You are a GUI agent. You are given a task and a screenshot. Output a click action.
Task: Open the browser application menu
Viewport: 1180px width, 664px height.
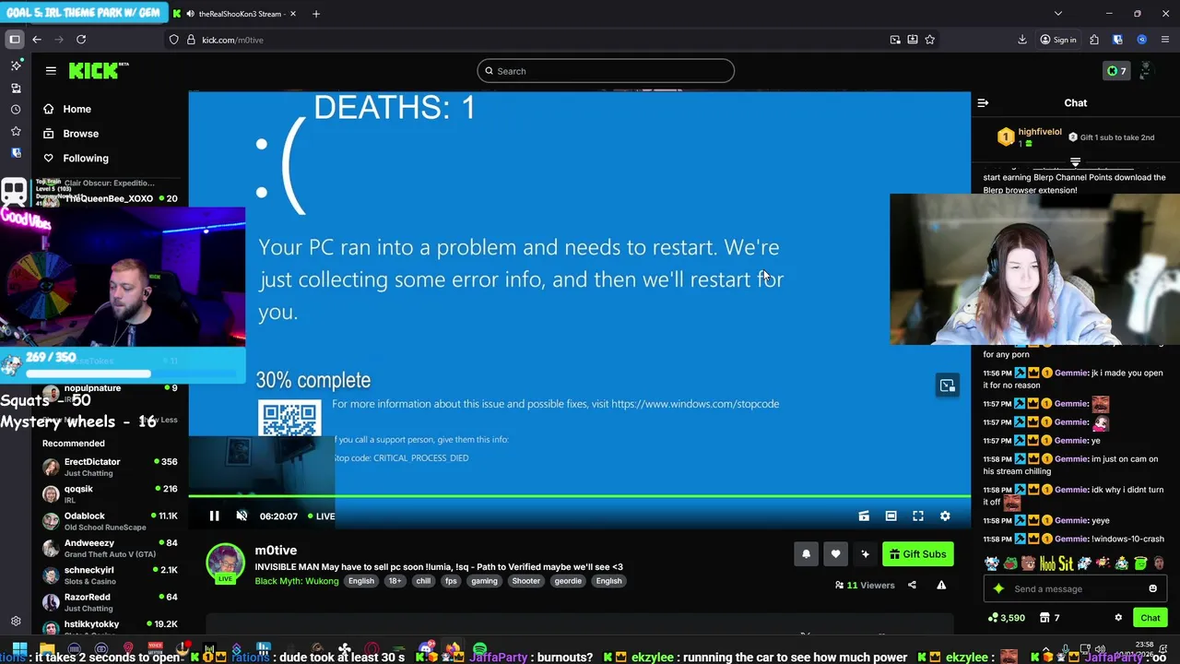1164,40
